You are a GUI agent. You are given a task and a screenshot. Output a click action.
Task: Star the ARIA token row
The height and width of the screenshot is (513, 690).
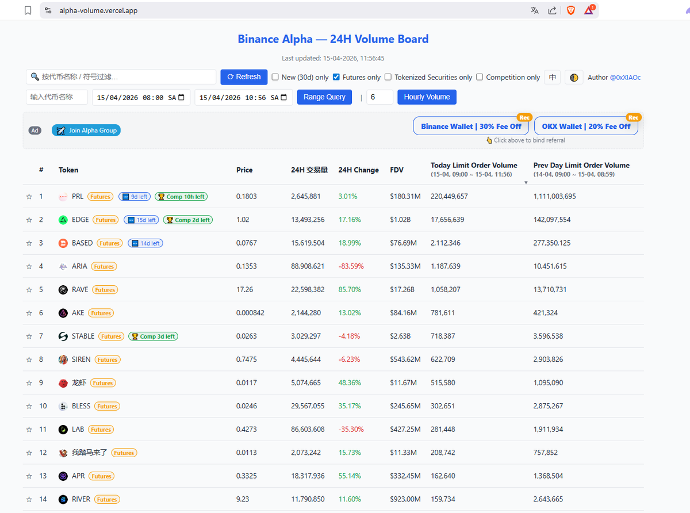coord(29,266)
